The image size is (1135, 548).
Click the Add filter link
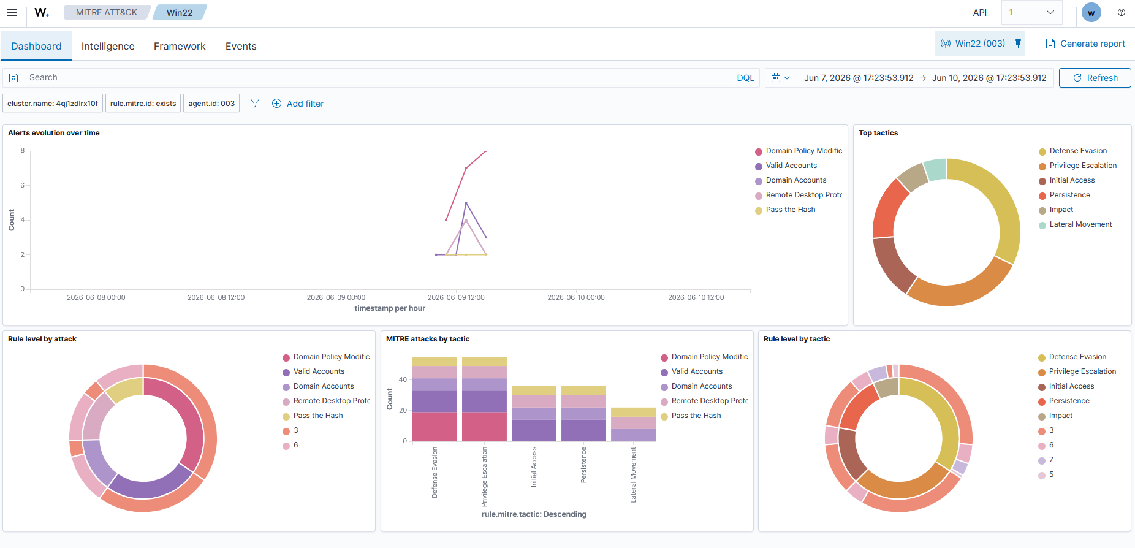(x=298, y=104)
